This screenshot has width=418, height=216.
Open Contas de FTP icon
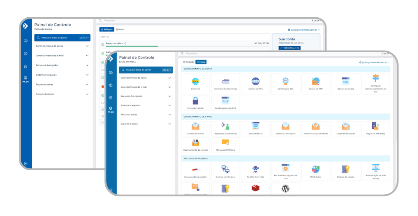(315, 81)
